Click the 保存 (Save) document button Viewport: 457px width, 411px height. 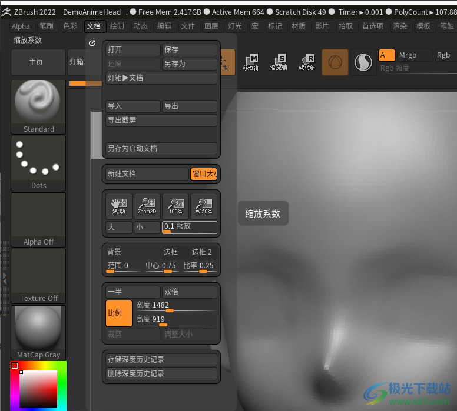tap(190, 49)
